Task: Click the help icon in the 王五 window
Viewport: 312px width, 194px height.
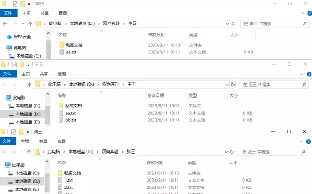Action: click(309, 74)
